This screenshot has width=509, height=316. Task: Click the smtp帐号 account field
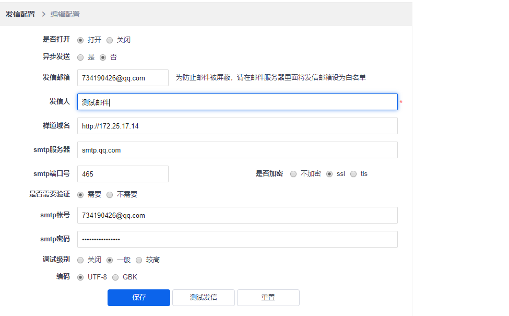click(237, 215)
